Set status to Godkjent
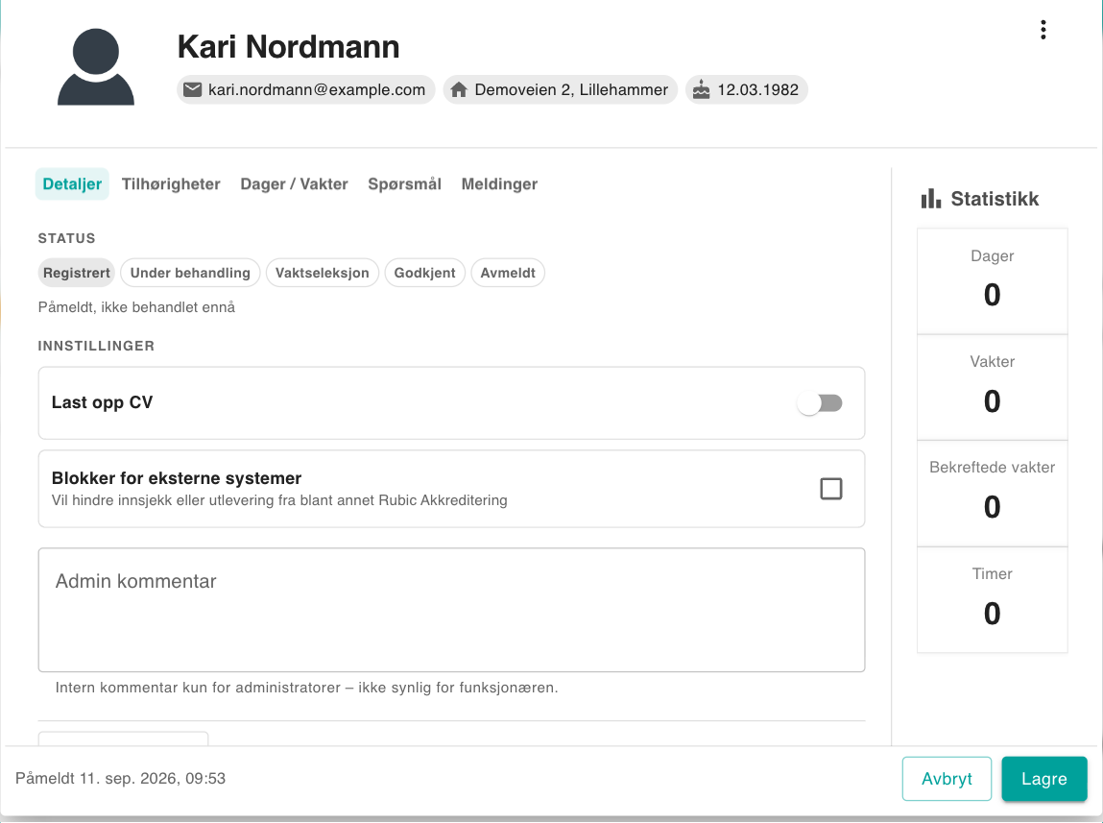This screenshot has width=1103, height=823. pos(425,273)
